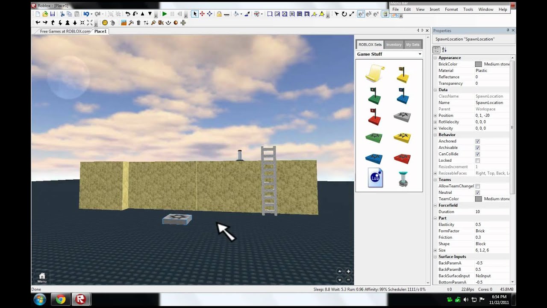The image size is (547, 308).
Task: Click the TeamColor gray swatch
Action: tap(479, 199)
